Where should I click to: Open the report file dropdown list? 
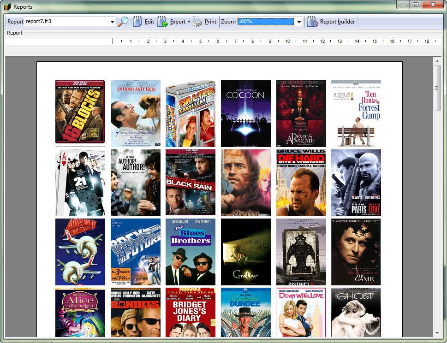tap(112, 22)
